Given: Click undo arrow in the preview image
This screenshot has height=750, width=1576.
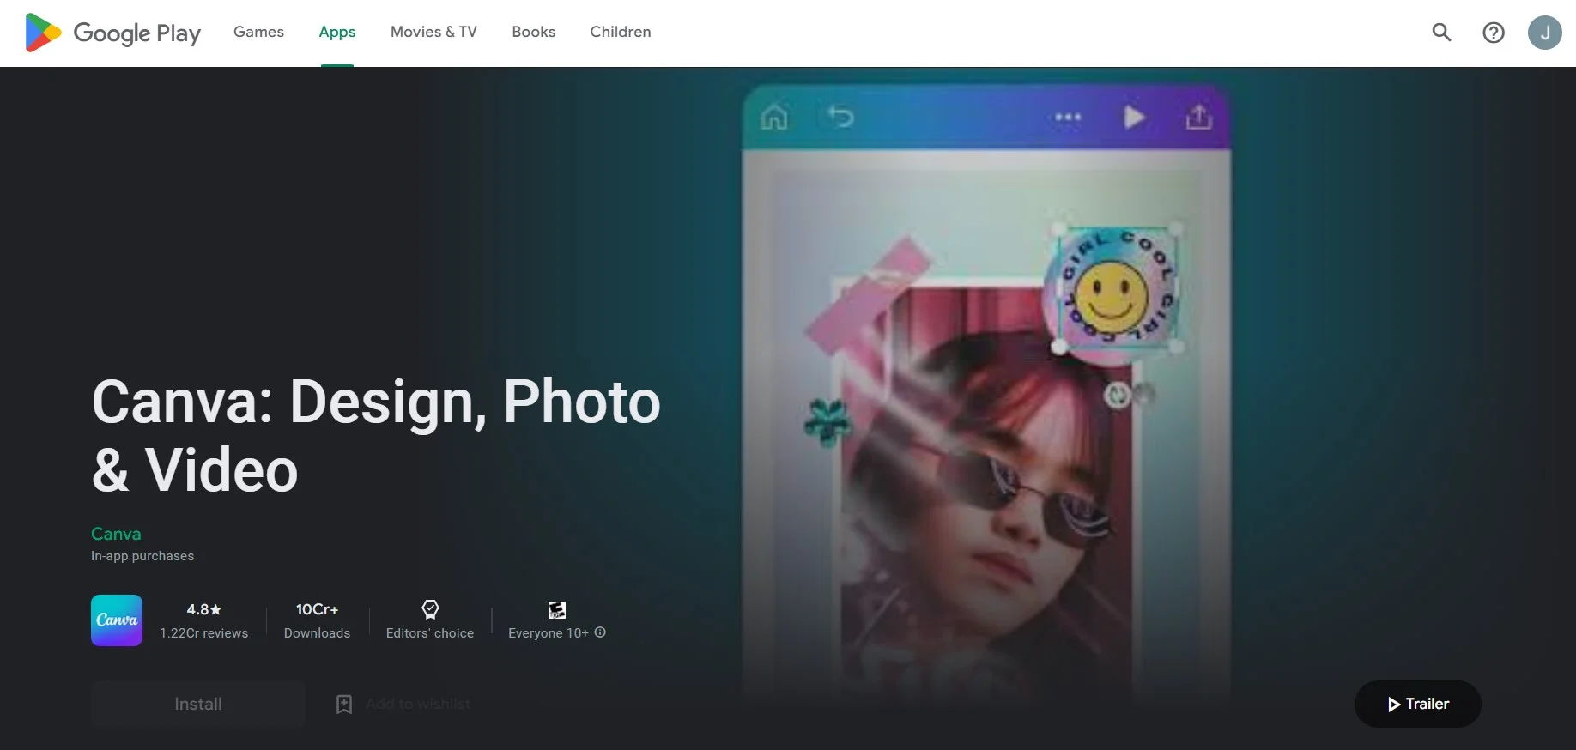Looking at the screenshot, I should click(841, 116).
